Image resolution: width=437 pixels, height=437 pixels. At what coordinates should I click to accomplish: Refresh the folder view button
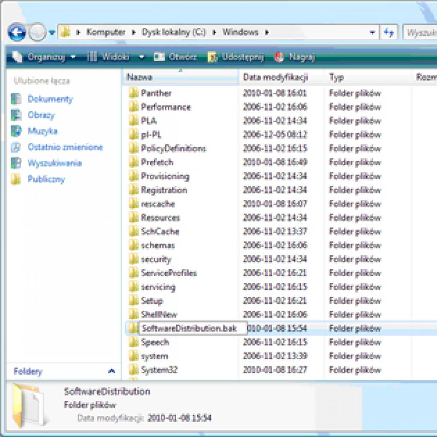point(388,32)
